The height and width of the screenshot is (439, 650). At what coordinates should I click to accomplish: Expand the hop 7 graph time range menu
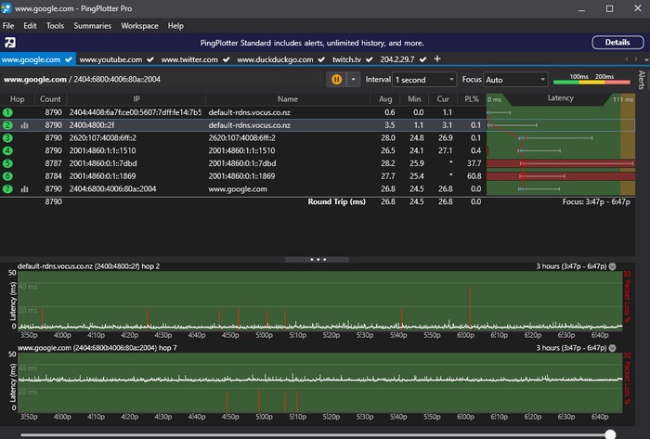(612, 348)
